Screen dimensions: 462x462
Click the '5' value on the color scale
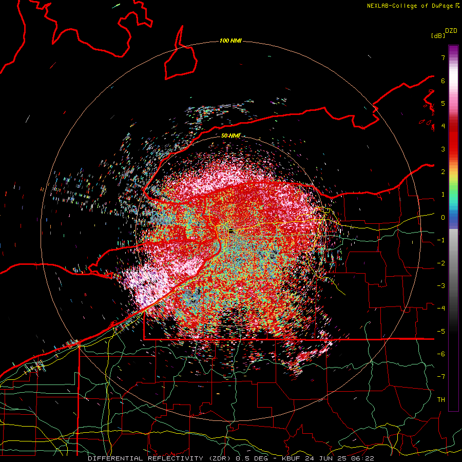[443, 103]
